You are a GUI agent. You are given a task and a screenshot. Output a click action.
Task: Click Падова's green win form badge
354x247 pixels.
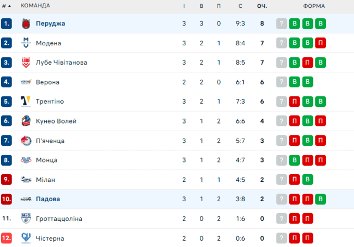pos(320,199)
